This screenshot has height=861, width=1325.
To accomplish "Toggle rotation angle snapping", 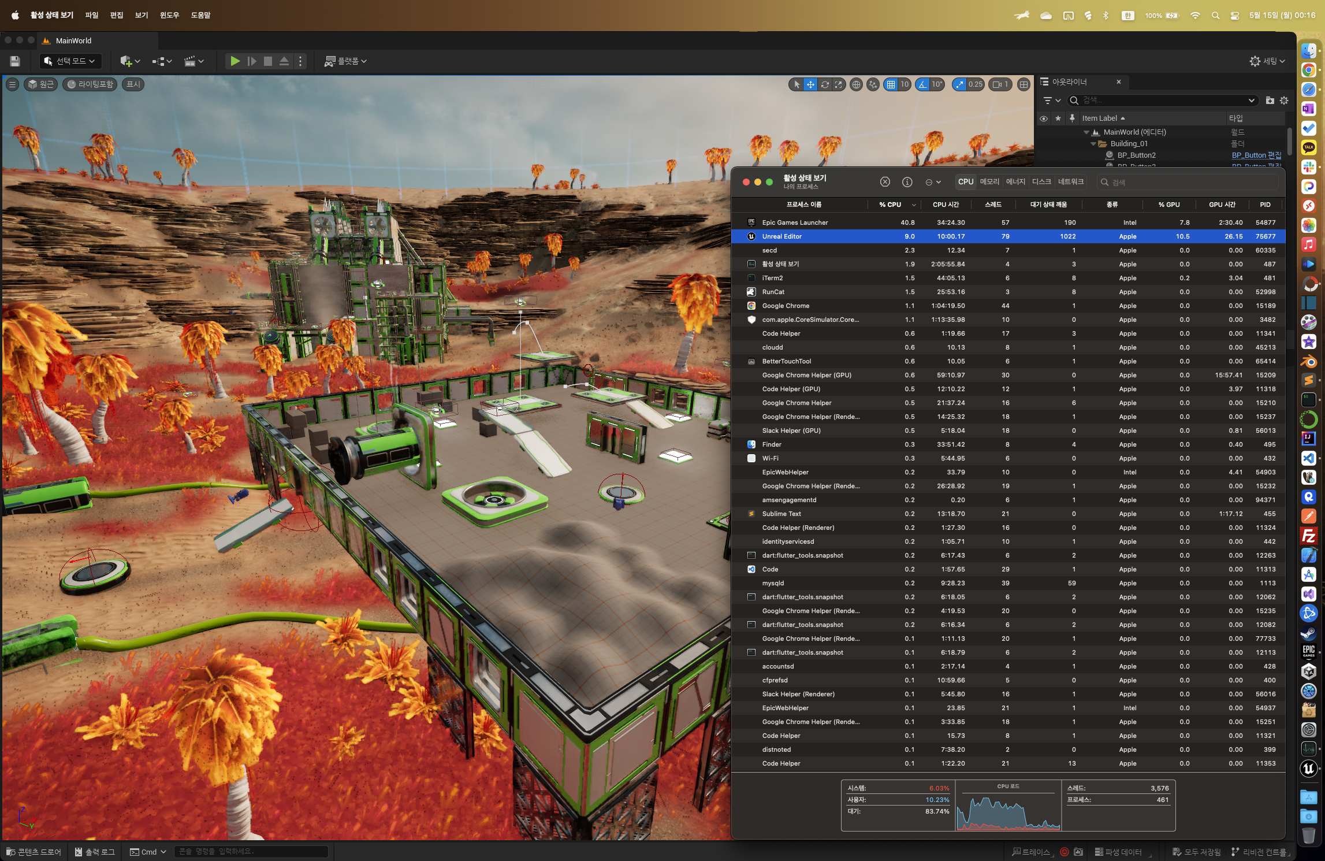I will point(923,84).
